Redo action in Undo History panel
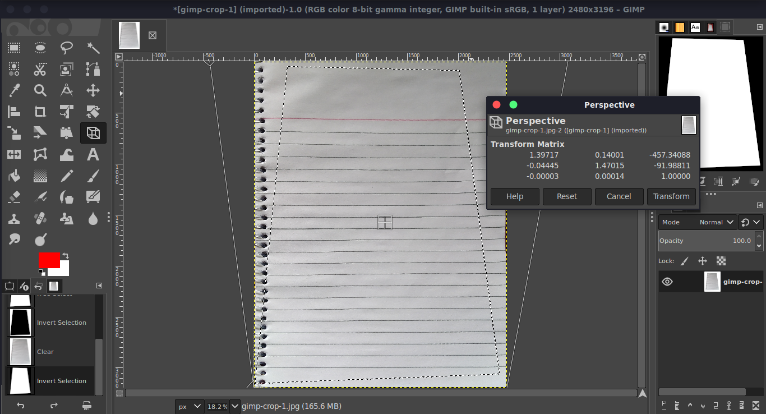 54,405
